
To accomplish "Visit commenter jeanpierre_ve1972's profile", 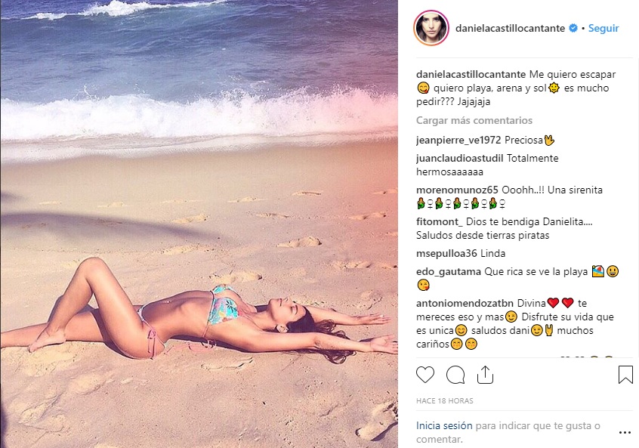I will pos(458,140).
